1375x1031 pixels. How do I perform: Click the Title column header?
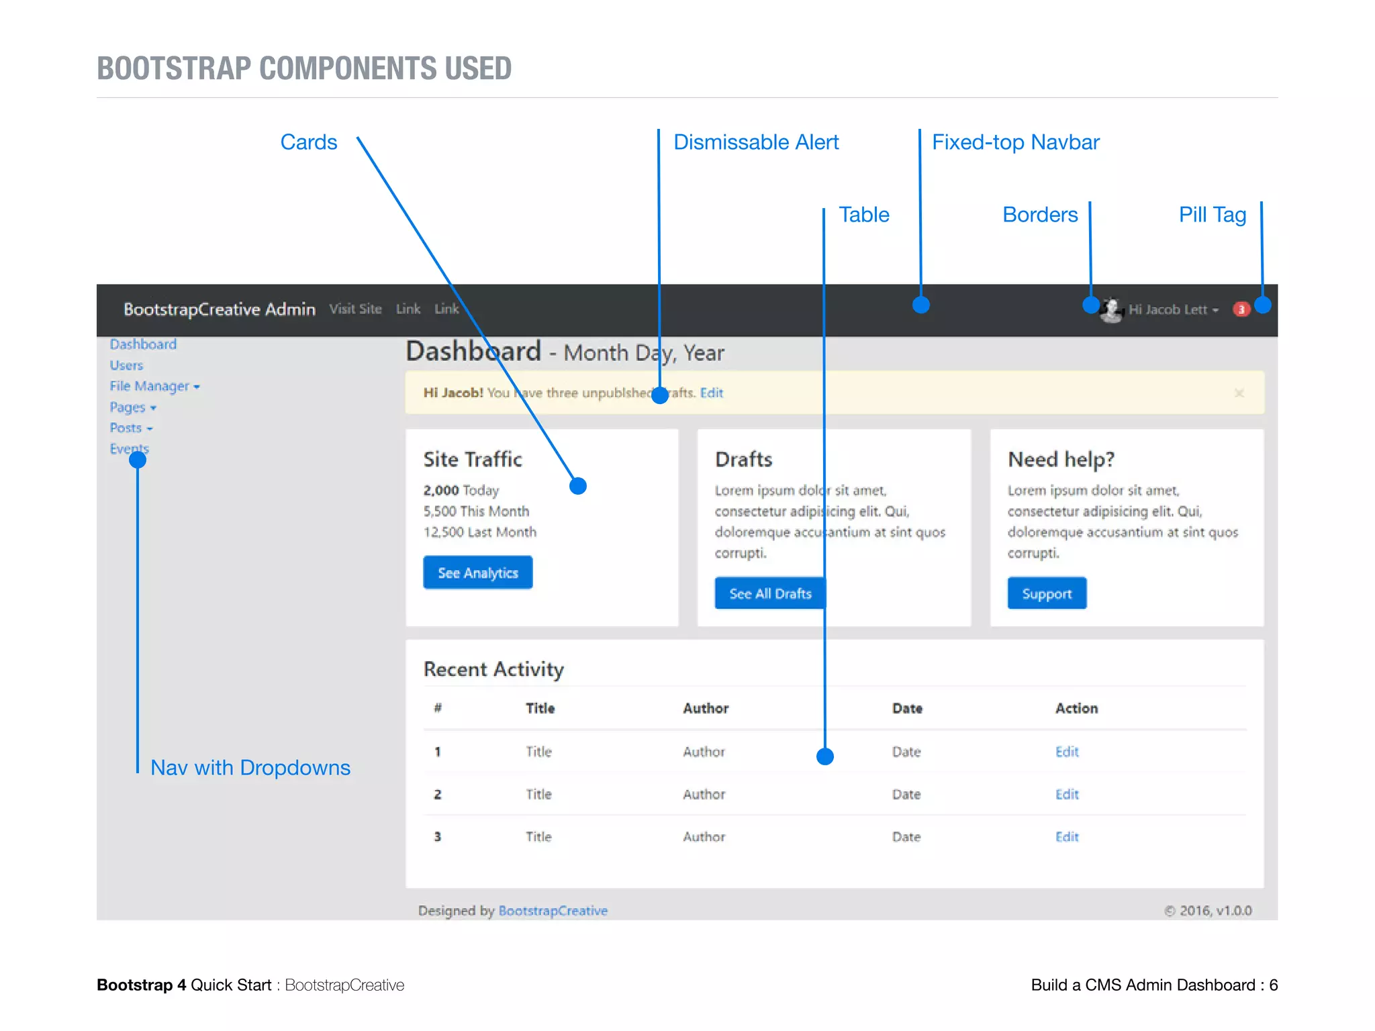[x=540, y=708]
